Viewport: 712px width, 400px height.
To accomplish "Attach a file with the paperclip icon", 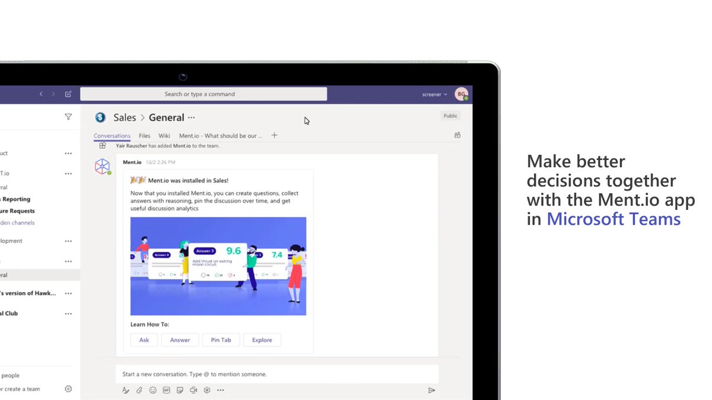I will [x=139, y=390].
